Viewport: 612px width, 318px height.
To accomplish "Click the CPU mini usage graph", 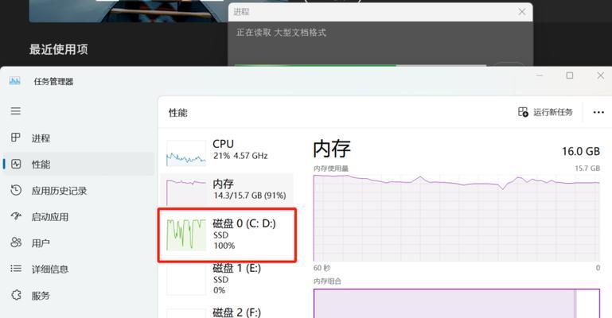I will pyautogui.click(x=186, y=153).
